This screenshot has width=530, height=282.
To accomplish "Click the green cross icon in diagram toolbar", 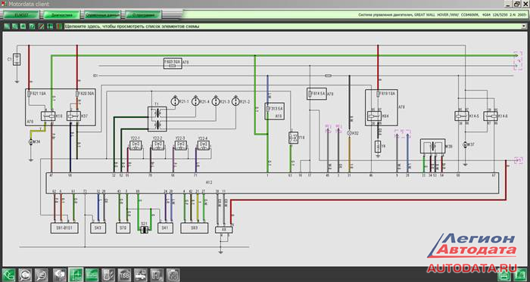I will point(50,26).
